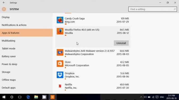Viewport: 179px width, 100px height.
Task: Click the battery icon in system tray
Action: [x=149, y=97]
